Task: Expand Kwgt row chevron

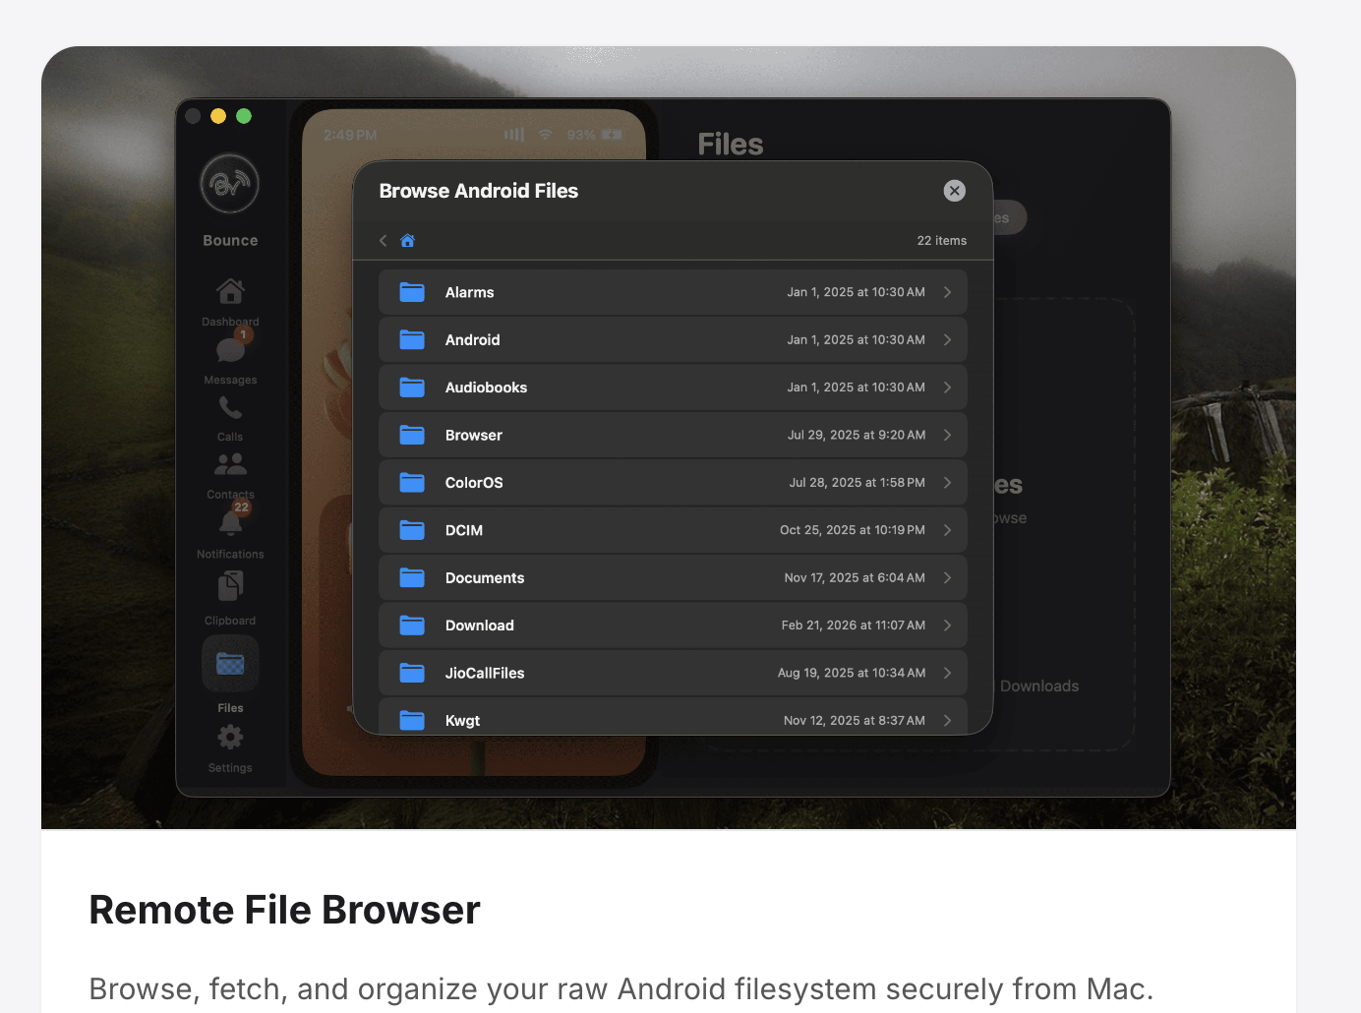Action: tap(947, 721)
